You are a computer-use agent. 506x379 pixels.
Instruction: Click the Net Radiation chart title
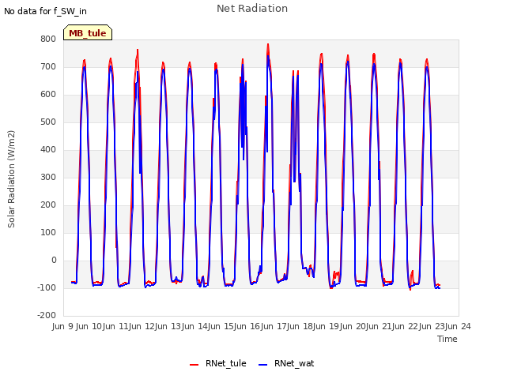point(252,9)
